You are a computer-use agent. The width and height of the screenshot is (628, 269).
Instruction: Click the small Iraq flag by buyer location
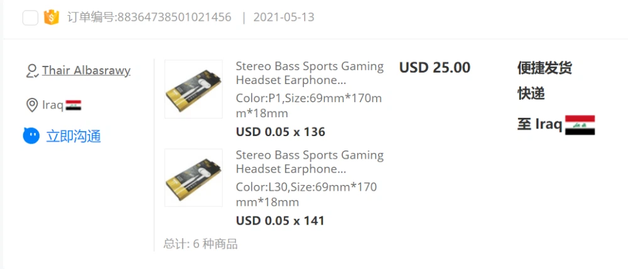tap(73, 105)
